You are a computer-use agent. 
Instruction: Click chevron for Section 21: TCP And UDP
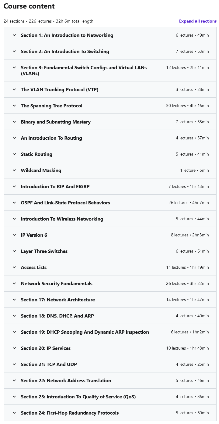point(14,365)
